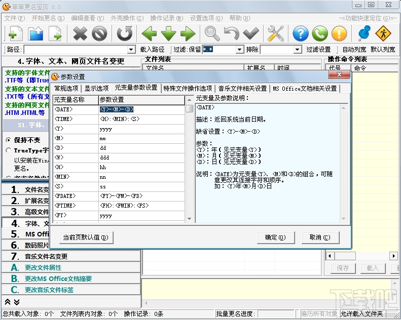
Task: Open section 7. 音乐文件名变更
Action: point(71,256)
